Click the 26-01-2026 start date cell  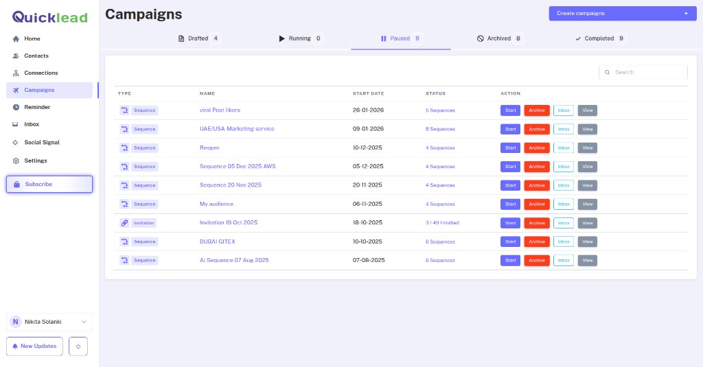368,110
